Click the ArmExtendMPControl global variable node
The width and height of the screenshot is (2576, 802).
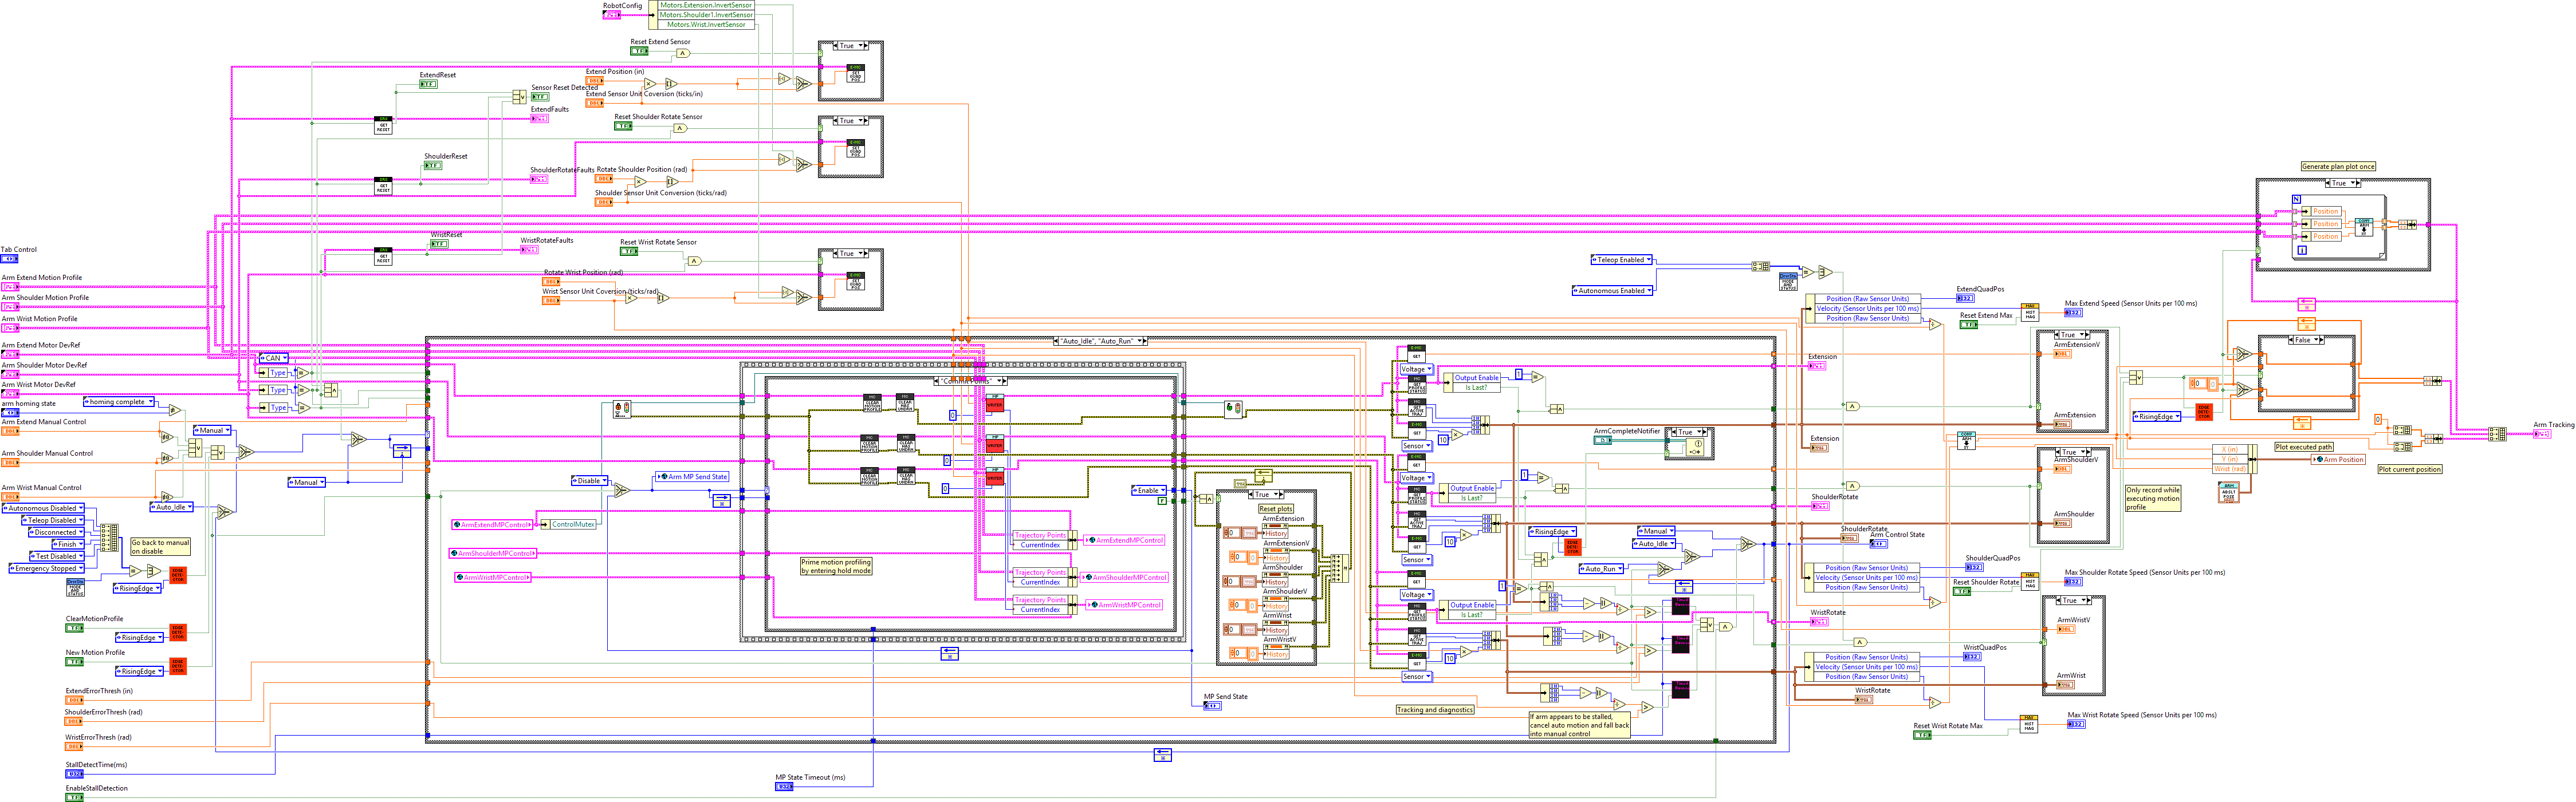click(492, 524)
